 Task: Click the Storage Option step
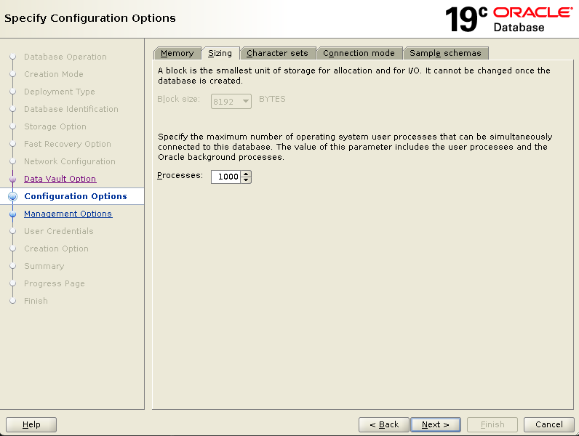click(x=55, y=126)
